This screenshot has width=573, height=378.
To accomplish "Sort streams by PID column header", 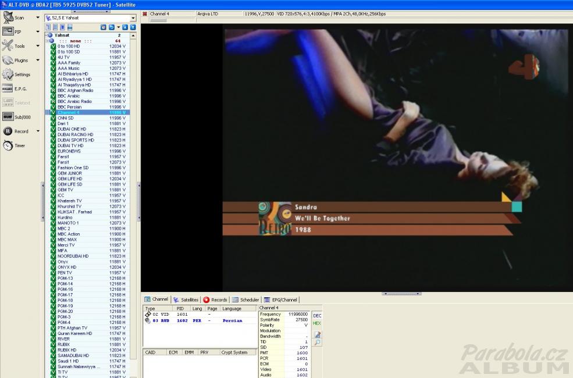I will click(182, 309).
